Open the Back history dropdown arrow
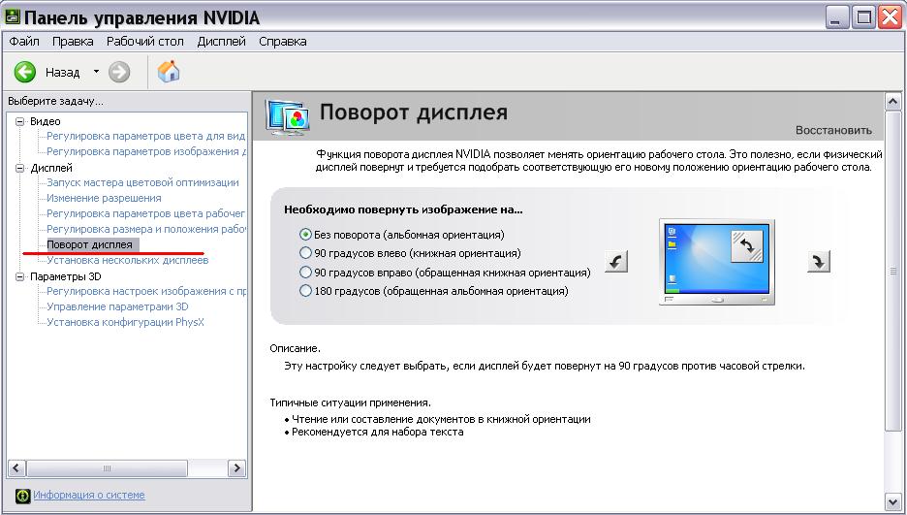Screen dimensions: 907x515 [96, 72]
